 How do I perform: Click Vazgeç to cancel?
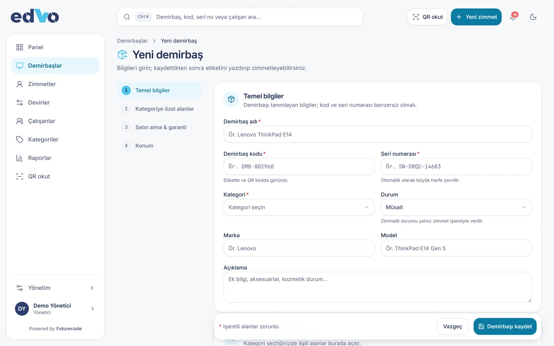point(452,326)
